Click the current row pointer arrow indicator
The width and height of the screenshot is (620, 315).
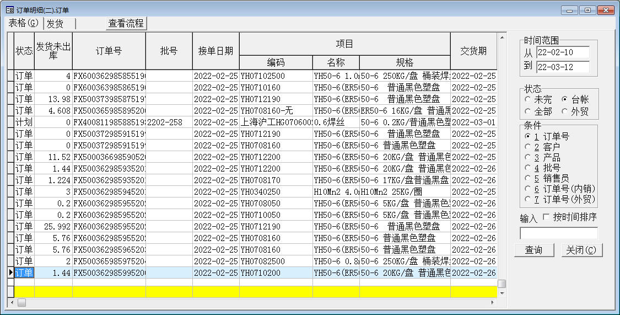click(x=10, y=273)
